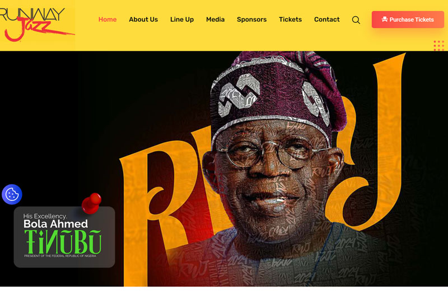The width and height of the screenshot is (448, 296).
Task: Open the Line Up page
Action: tap(181, 20)
